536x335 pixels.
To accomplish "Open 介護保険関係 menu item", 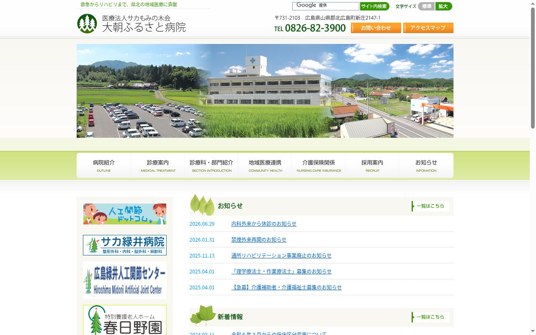I will point(319,165).
